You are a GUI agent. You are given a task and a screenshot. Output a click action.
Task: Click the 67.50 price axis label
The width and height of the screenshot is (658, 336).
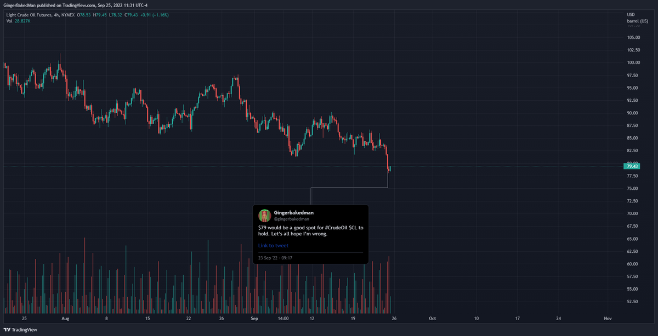coord(632,226)
